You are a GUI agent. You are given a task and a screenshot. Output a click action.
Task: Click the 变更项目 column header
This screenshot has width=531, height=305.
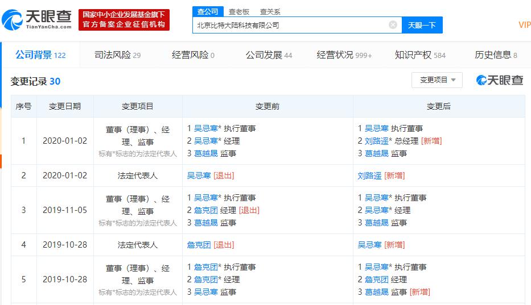click(138, 107)
